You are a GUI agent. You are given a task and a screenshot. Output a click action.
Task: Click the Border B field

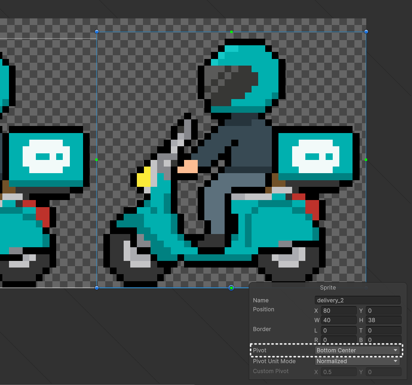(383, 340)
